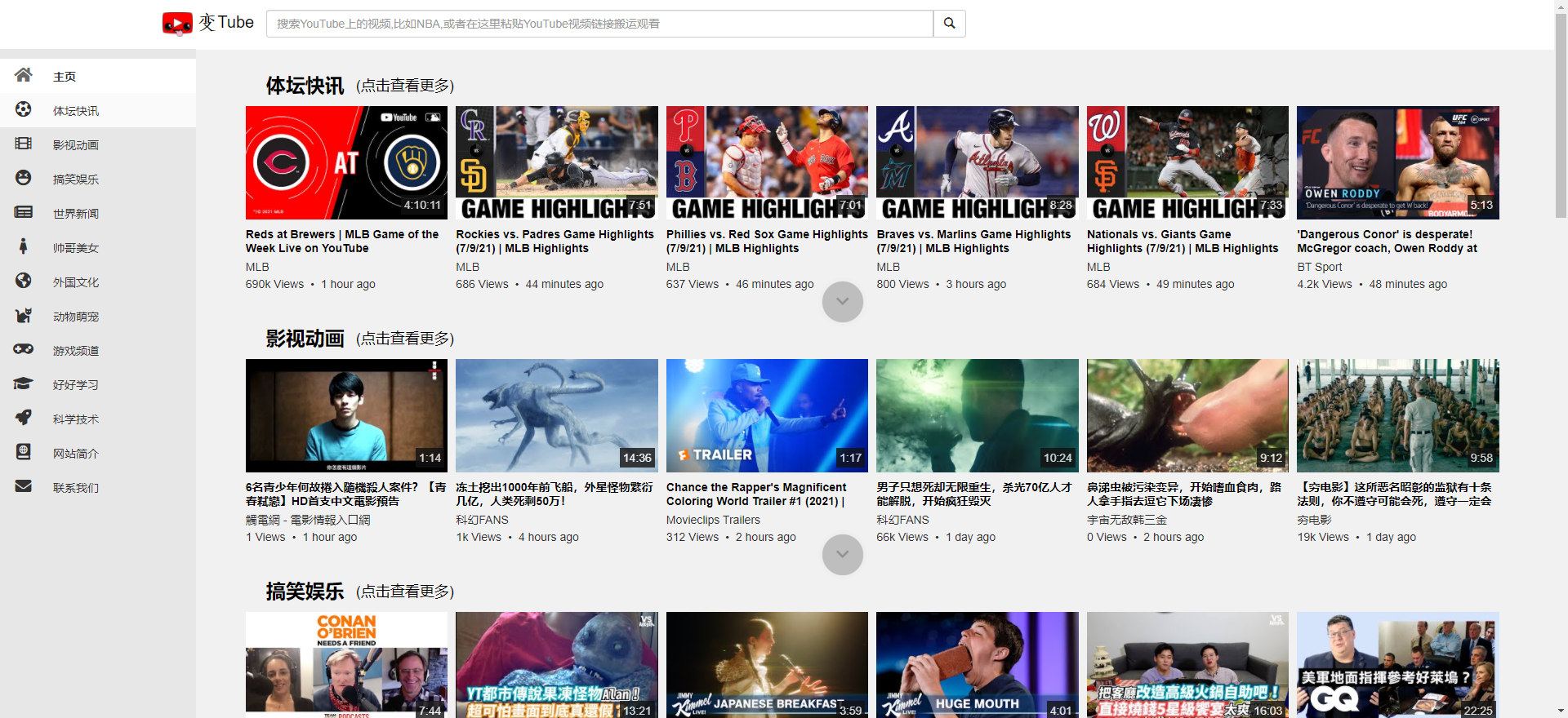Click the search magnifier button

949,24
